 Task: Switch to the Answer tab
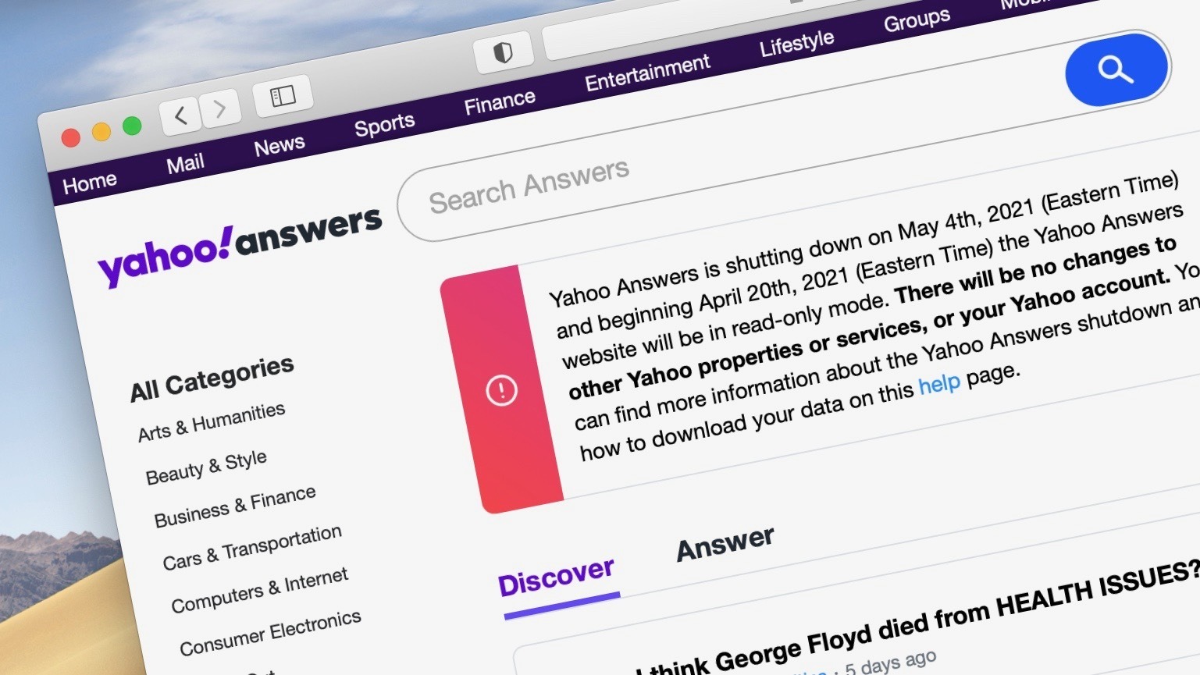tap(725, 542)
